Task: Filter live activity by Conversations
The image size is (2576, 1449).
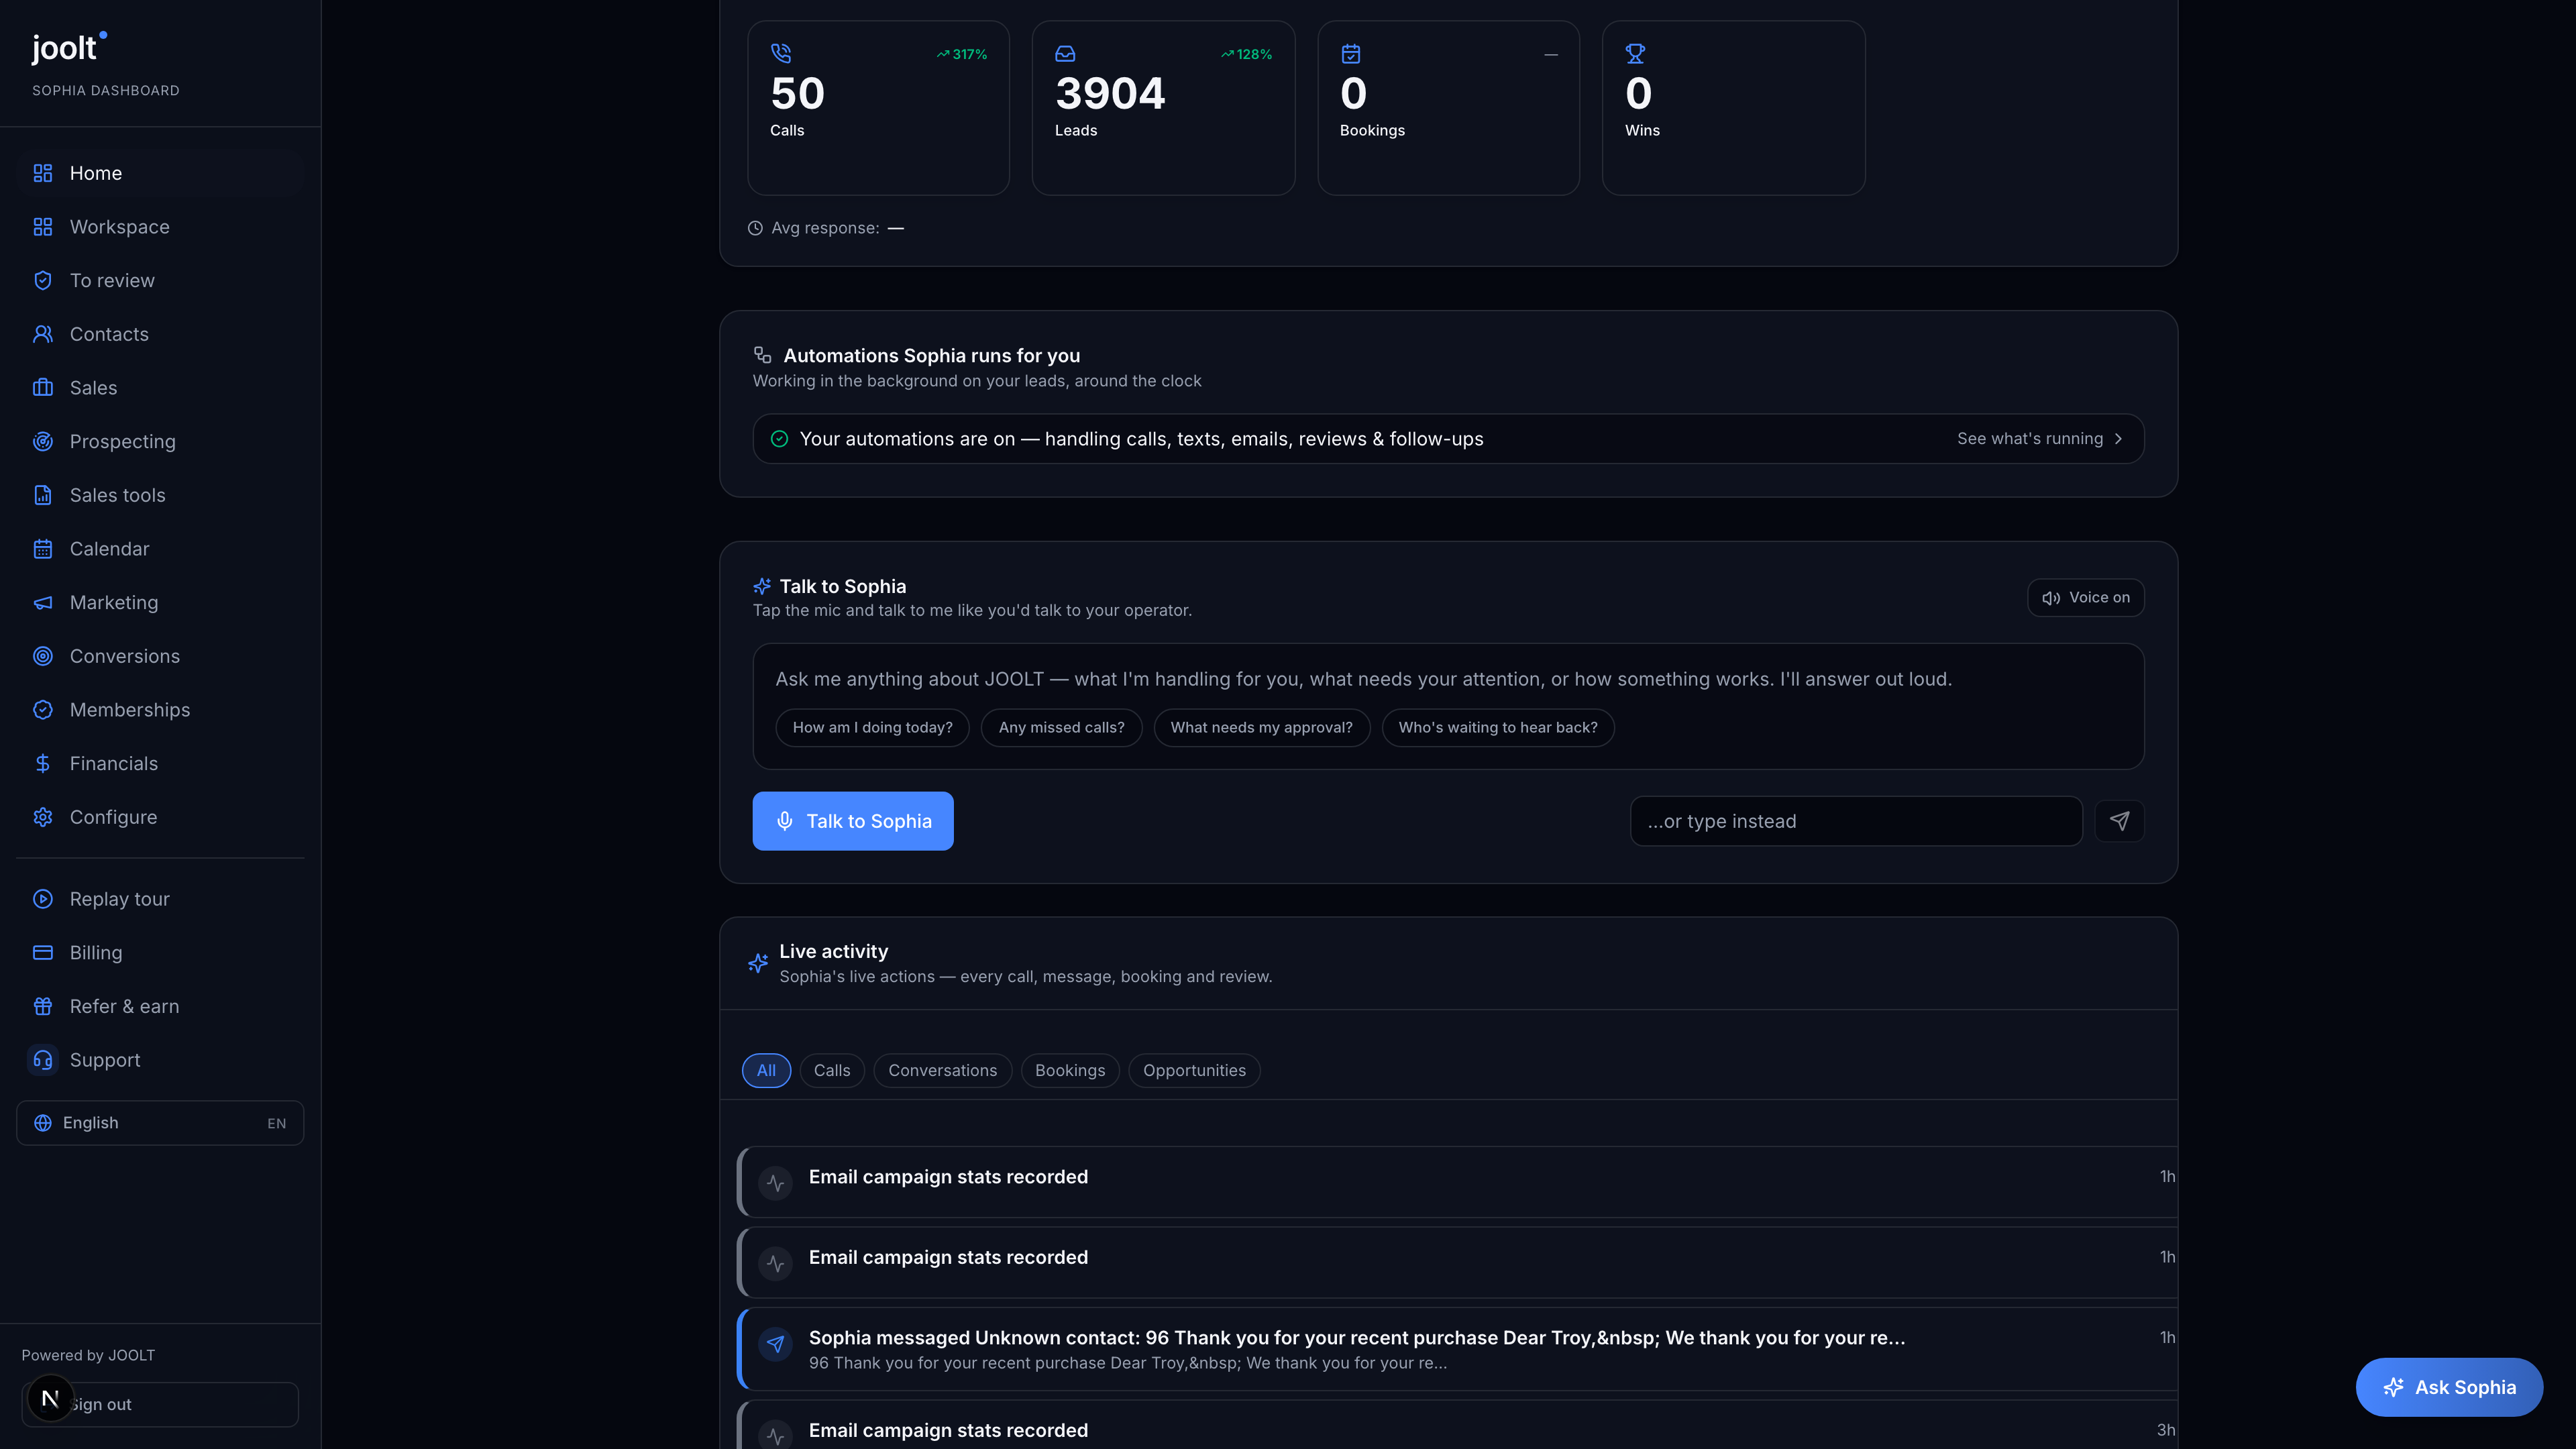Action: [942, 1071]
